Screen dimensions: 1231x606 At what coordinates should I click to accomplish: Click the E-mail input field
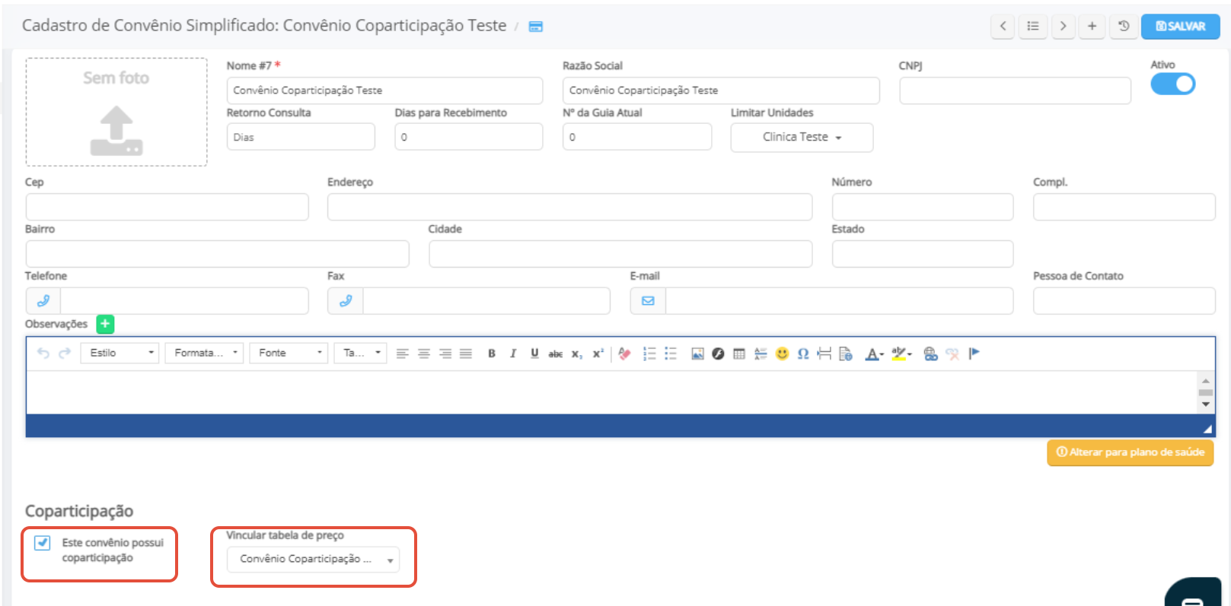[x=839, y=301]
